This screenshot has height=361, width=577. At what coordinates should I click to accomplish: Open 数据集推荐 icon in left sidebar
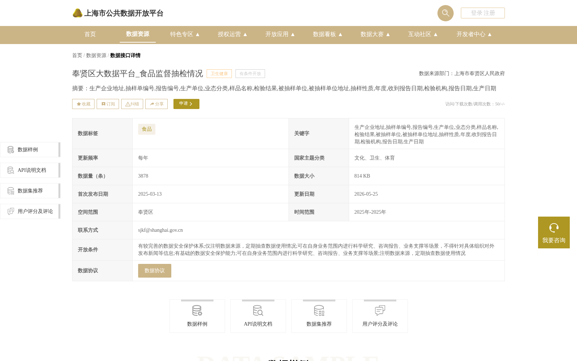(x=11, y=191)
